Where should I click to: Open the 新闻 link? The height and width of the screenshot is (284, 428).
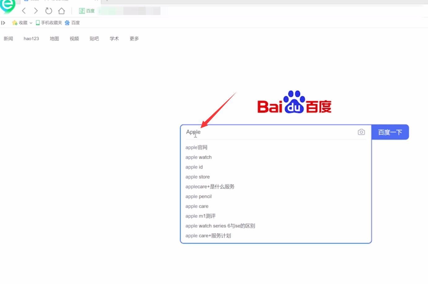coord(8,38)
